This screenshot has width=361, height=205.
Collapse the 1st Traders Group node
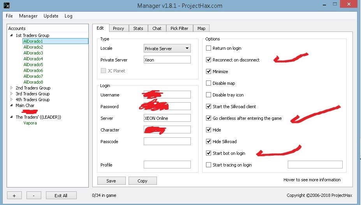[x=11, y=35]
